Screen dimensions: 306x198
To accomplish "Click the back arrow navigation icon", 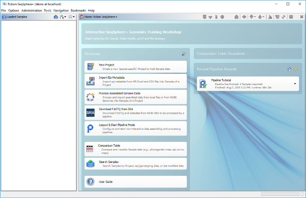I will click(x=244, y=17).
